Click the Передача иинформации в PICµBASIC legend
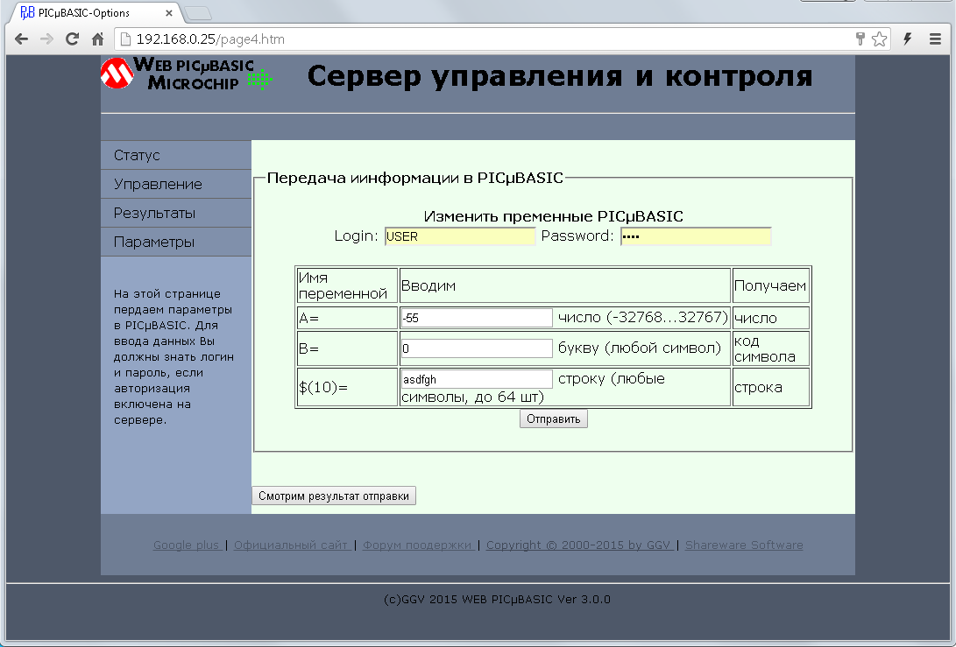The image size is (956, 647). point(415,178)
